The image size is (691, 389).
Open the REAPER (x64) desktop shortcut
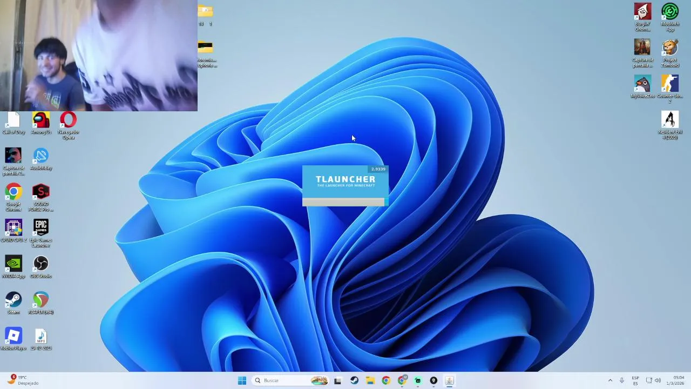pos(41,303)
